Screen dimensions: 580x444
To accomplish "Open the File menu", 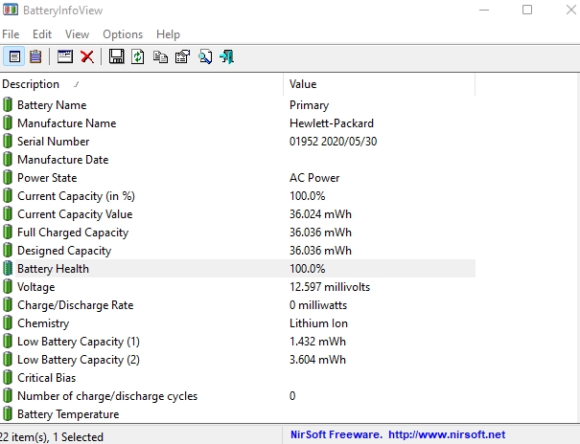I will coord(11,34).
